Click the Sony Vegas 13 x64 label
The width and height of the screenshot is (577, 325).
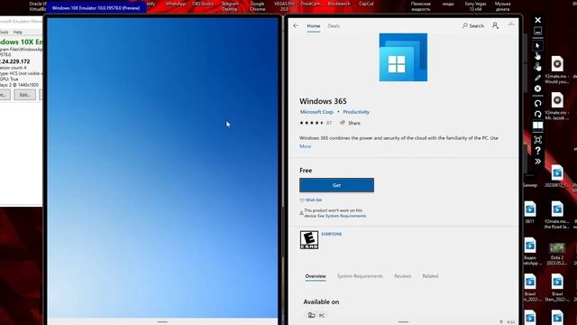click(x=475, y=6)
